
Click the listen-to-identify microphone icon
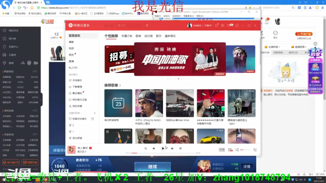pyautogui.click(x=147, y=25)
